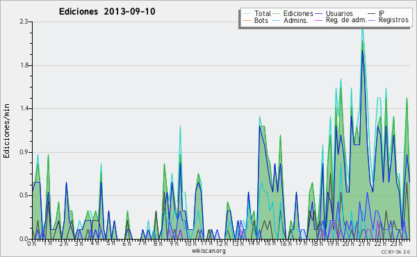Click the 0.5 y-axis value
Screen dimensions: 417x257
point(24,195)
